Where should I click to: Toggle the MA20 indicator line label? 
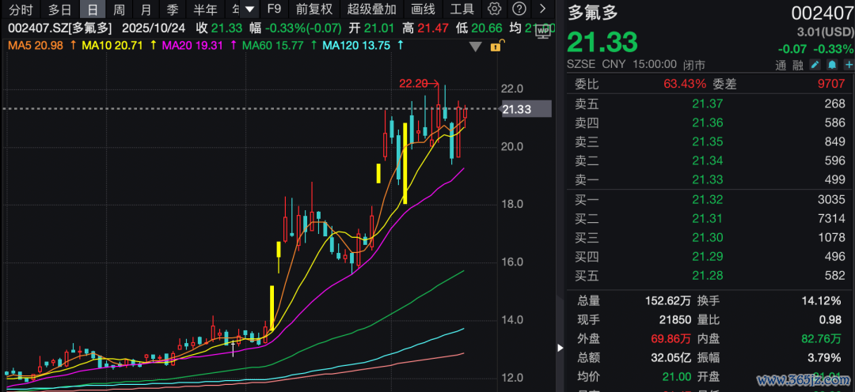click(192, 46)
